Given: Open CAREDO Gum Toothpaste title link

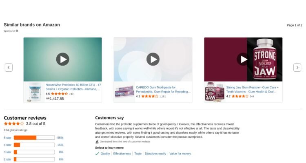Looking at the screenshot, I should click(163, 90).
